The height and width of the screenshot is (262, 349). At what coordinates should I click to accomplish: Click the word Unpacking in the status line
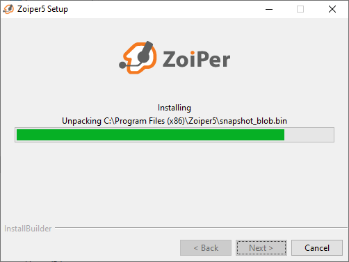click(81, 121)
